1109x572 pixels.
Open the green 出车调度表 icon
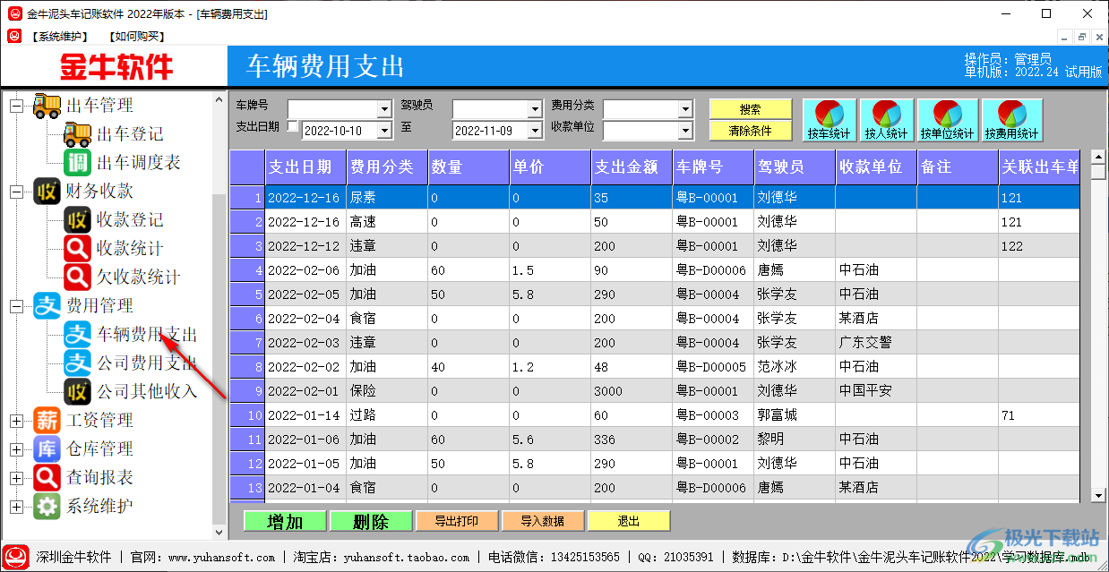78,163
